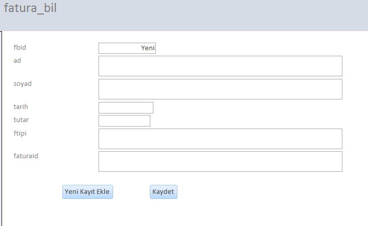Click the 'fbid' field label
Image resolution: width=368 pixels, height=226 pixels.
coord(20,48)
